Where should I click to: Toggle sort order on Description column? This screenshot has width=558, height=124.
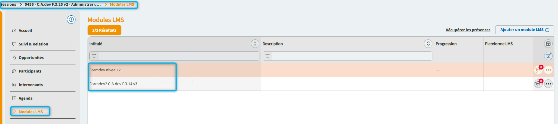(428, 44)
